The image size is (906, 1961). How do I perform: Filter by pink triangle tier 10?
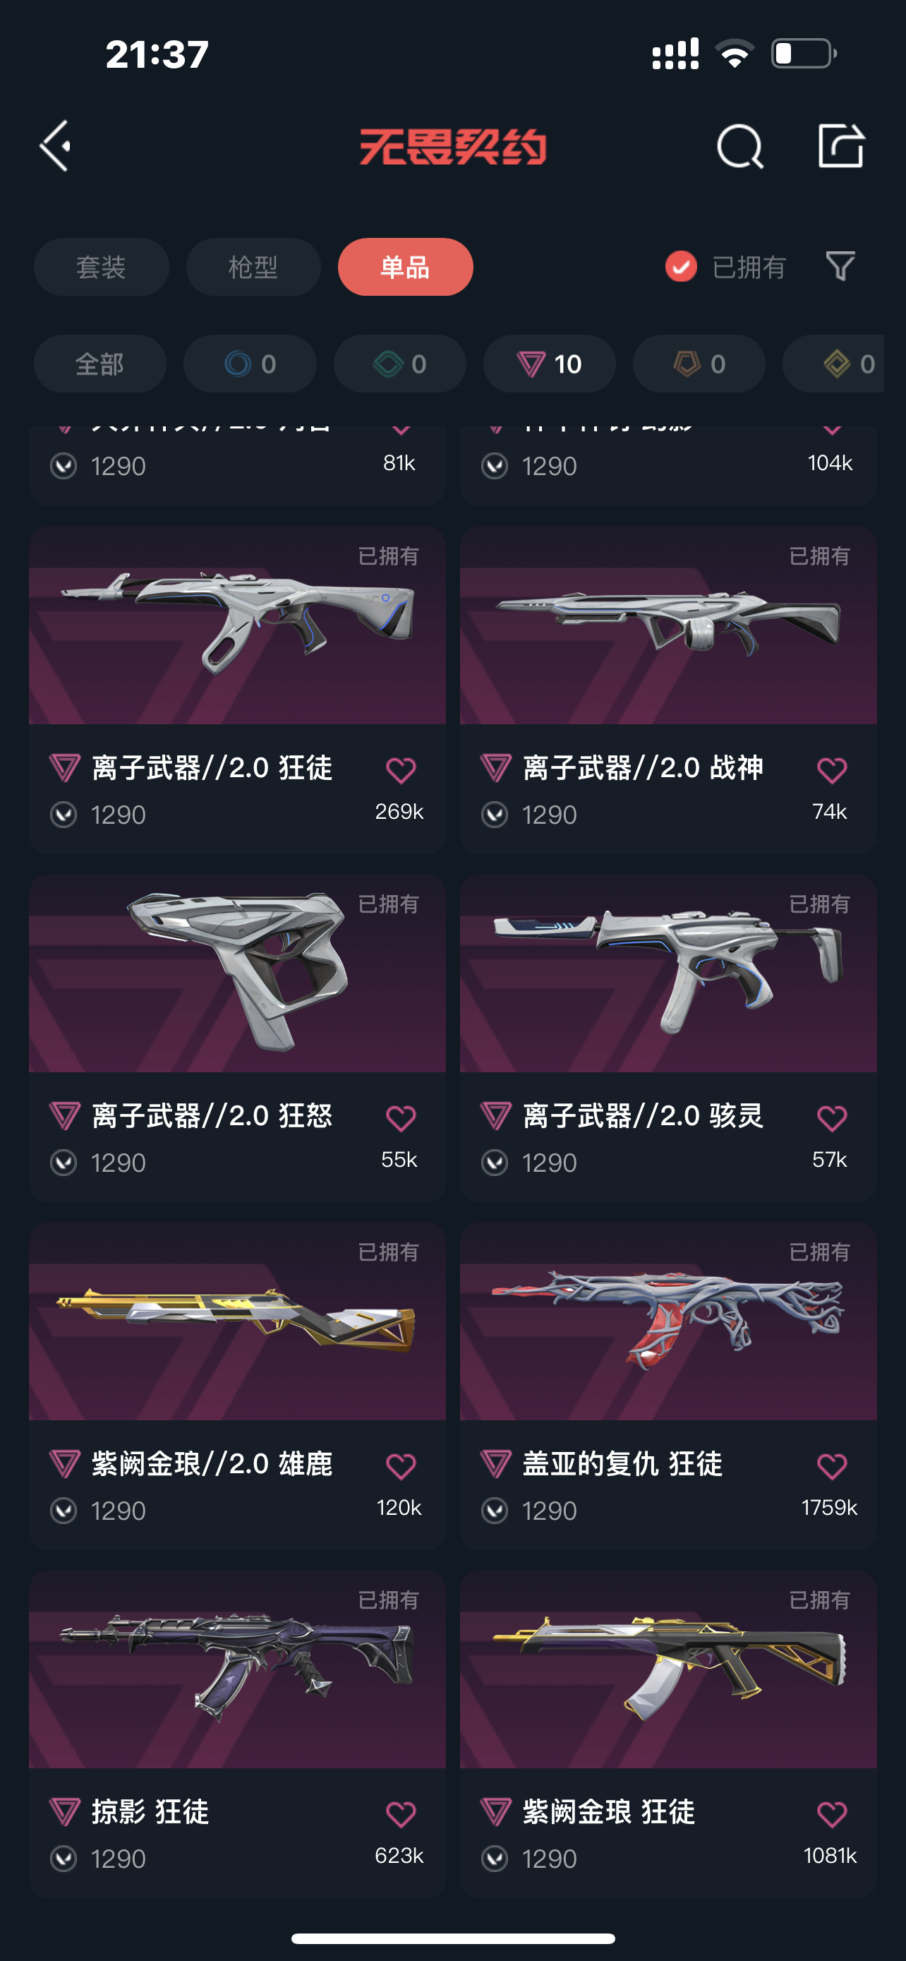pyautogui.click(x=549, y=364)
